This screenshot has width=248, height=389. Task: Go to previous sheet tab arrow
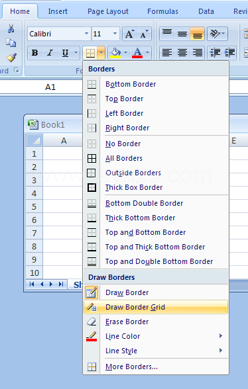(42, 284)
